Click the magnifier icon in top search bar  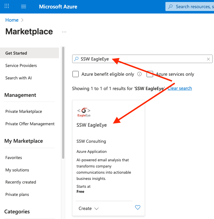[170, 6]
